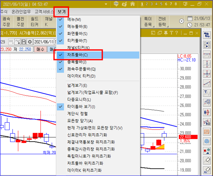Open the home icon in title bar
The height and width of the screenshot is (176, 213).
click(132, 4)
